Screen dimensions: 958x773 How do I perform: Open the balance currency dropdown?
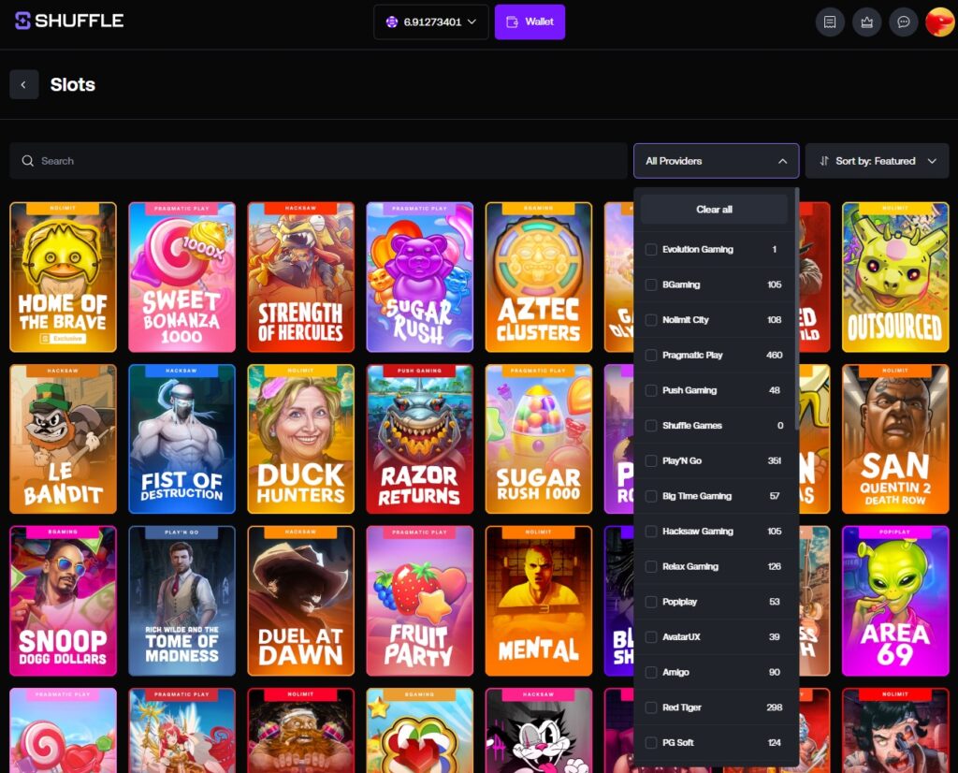click(430, 22)
